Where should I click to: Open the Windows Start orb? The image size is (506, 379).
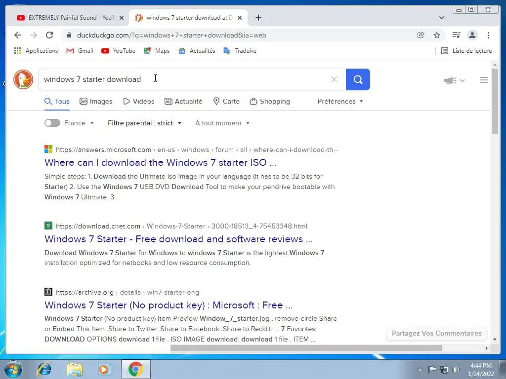pos(13,369)
